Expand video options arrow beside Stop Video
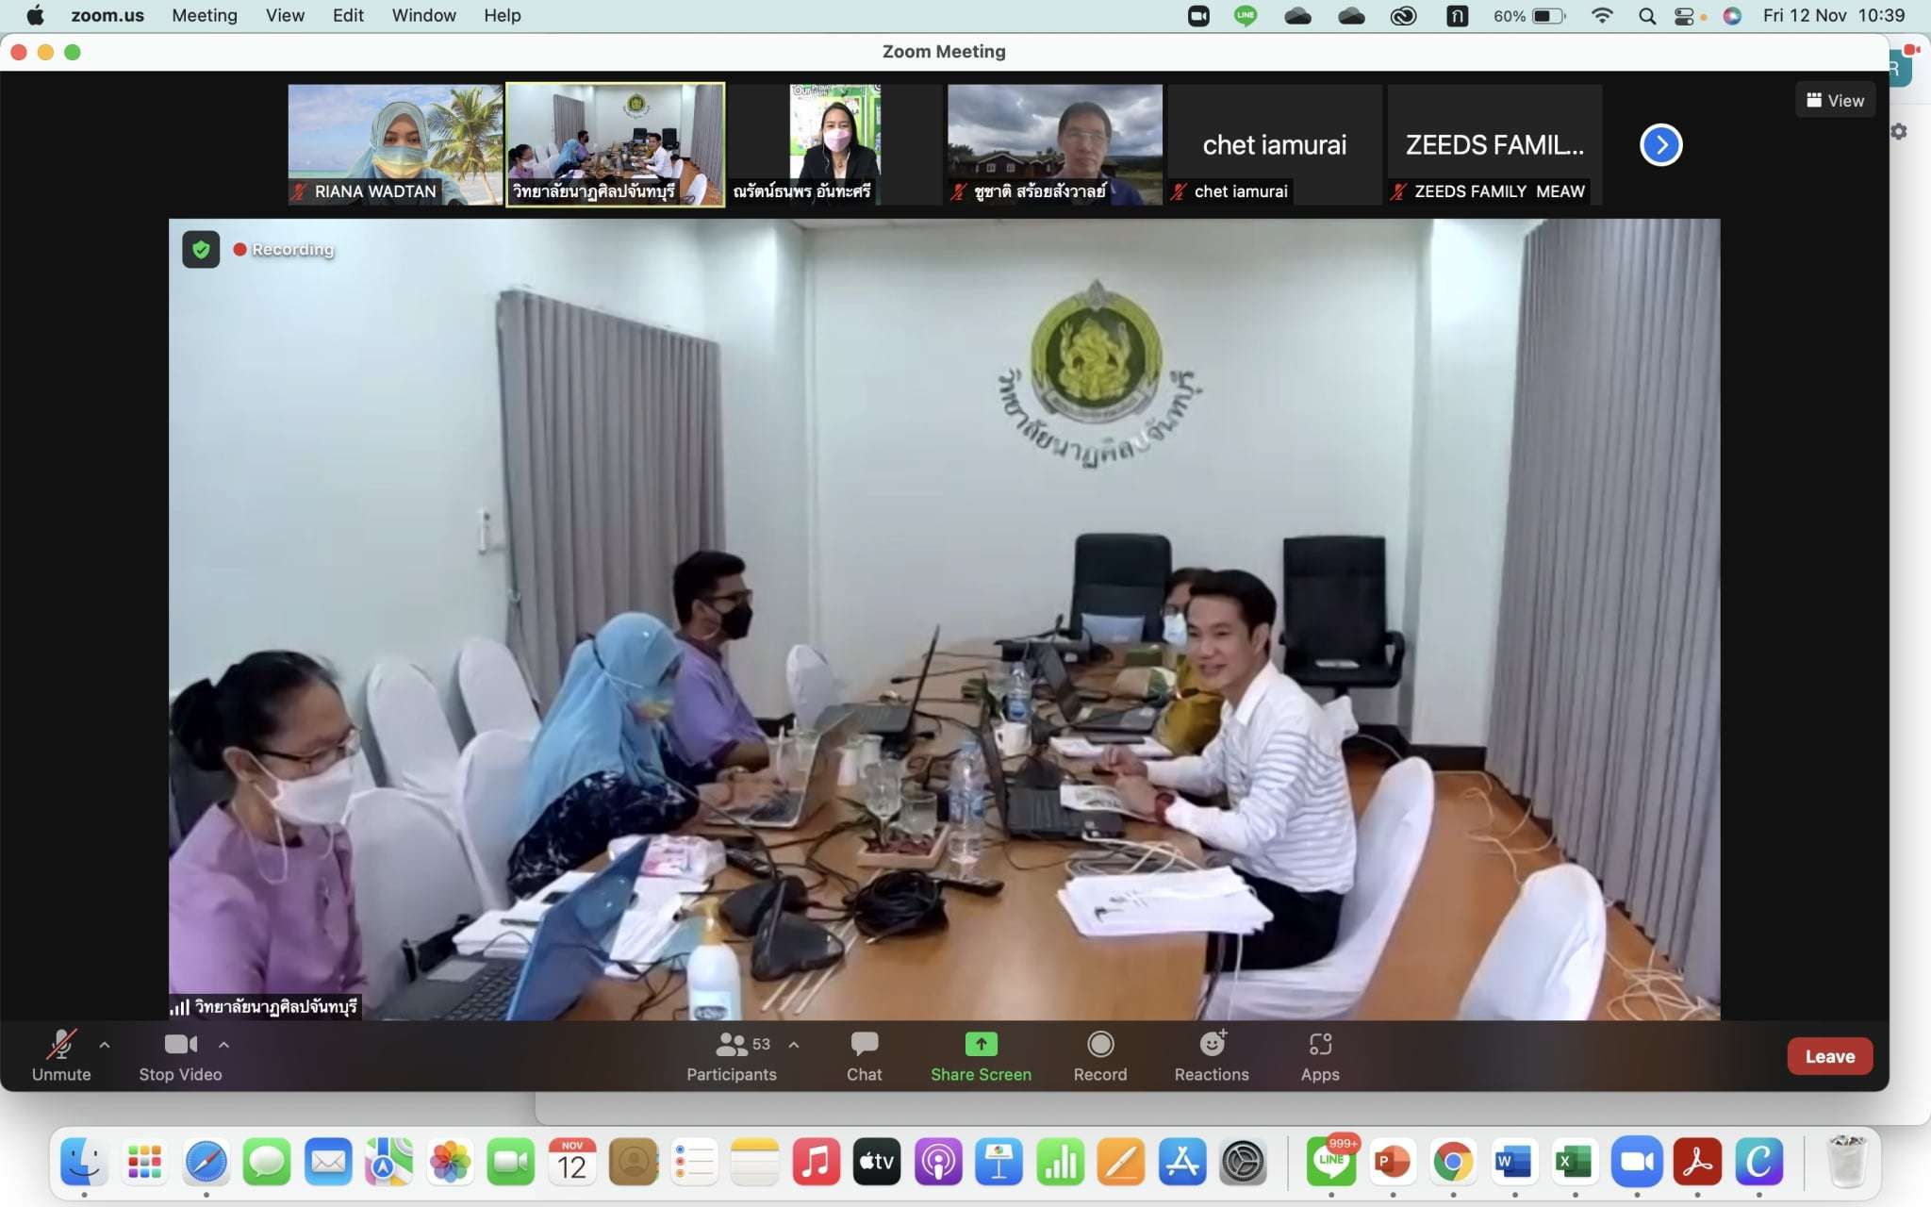The width and height of the screenshot is (1931, 1207). tap(223, 1045)
